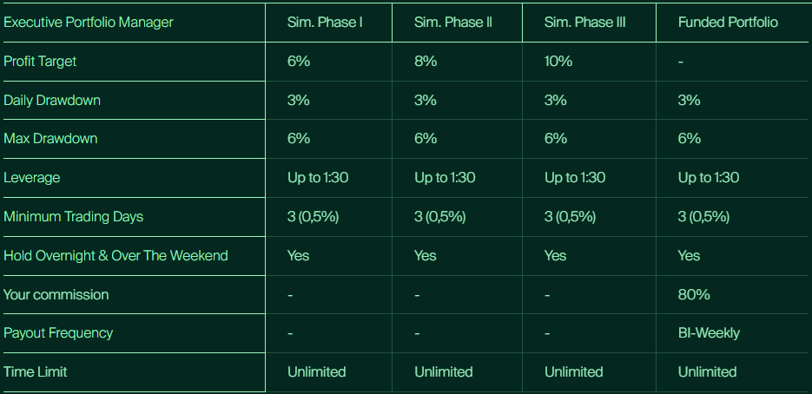Image resolution: width=812 pixels, height=394 pixels.
Task: Click the Unlimited value under Funded Portfolio
Action: pos(707,371)
